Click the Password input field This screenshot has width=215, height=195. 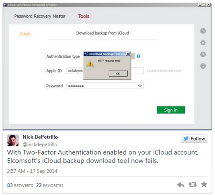pos(105,86)
